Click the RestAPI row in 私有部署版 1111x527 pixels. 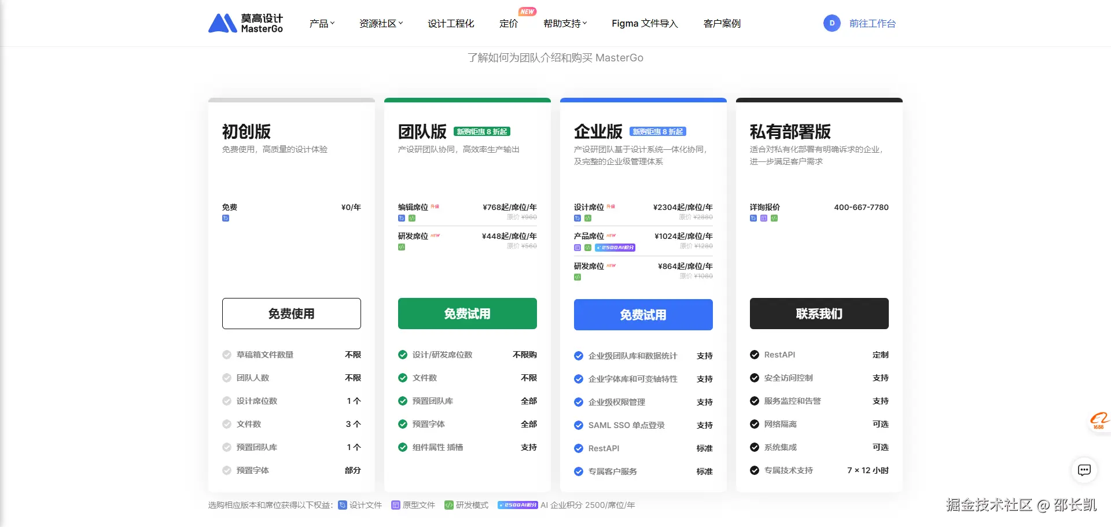tap(819, 355)
